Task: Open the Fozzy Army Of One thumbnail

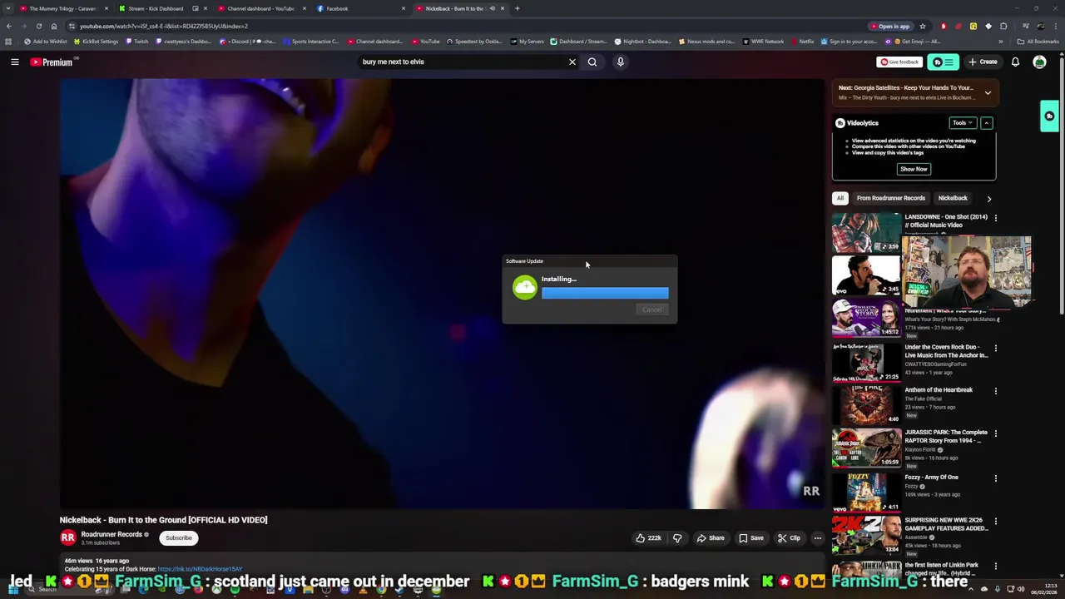Action: click(x=866, y=492)
